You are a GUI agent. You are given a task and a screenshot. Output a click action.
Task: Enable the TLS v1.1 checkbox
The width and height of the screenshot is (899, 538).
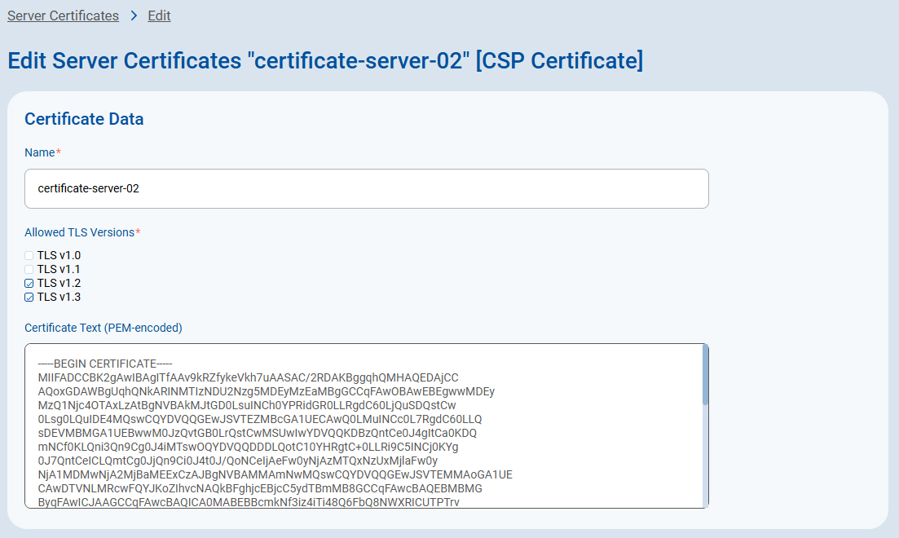point(29,269)
